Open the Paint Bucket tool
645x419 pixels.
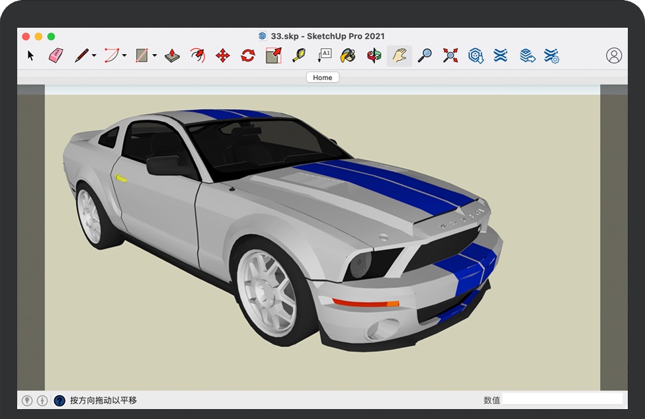[x=347, y=56]
